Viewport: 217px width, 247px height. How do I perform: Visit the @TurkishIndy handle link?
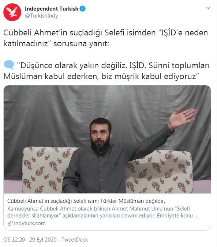pyautogui.click(x=41, y=16)
